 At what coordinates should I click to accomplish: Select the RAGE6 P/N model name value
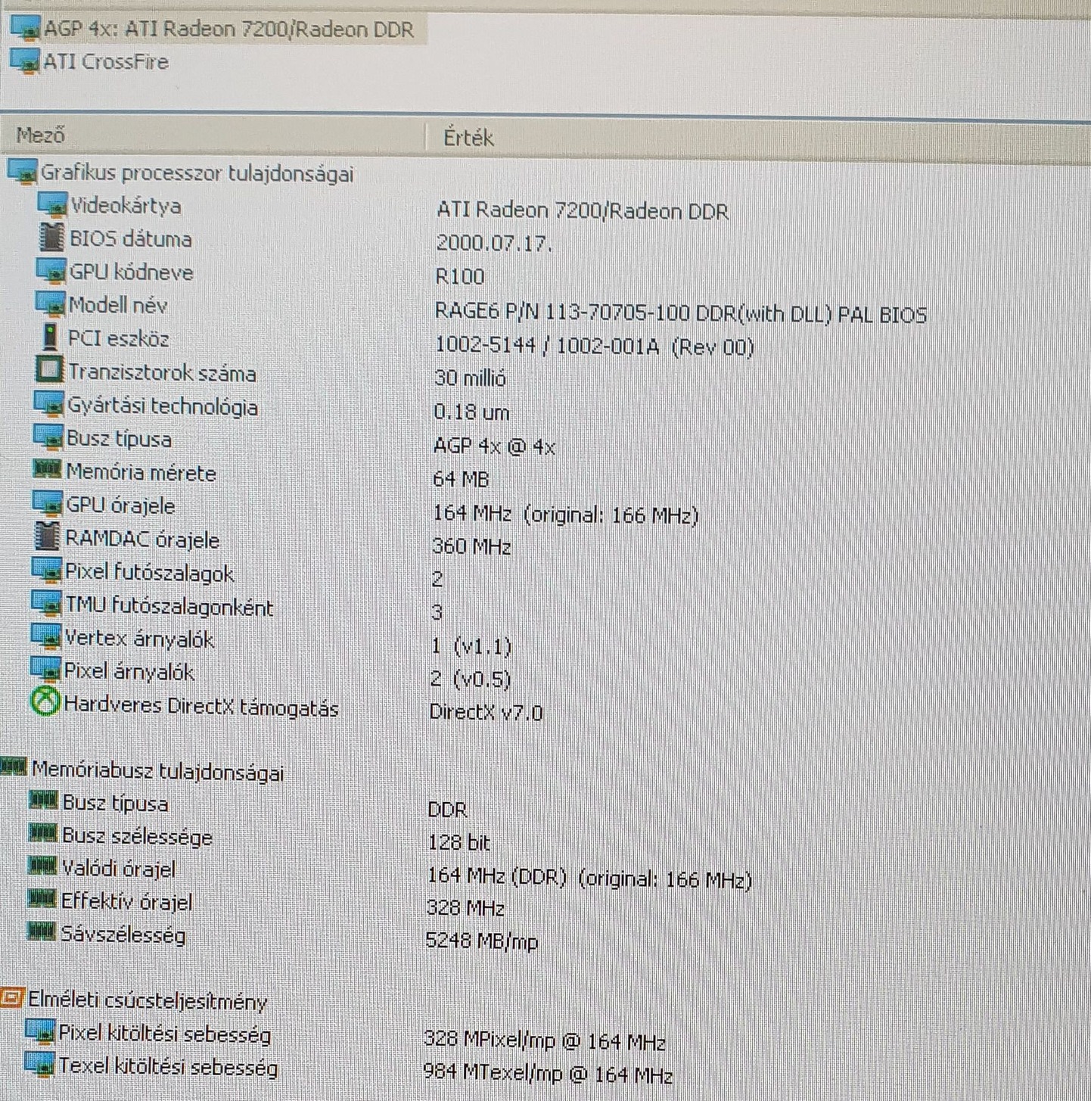(x=680, y=313)
